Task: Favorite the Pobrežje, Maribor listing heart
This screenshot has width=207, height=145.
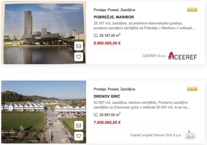Action: 79,57
